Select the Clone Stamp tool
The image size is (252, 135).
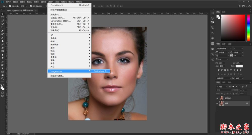tap(3, 41)
